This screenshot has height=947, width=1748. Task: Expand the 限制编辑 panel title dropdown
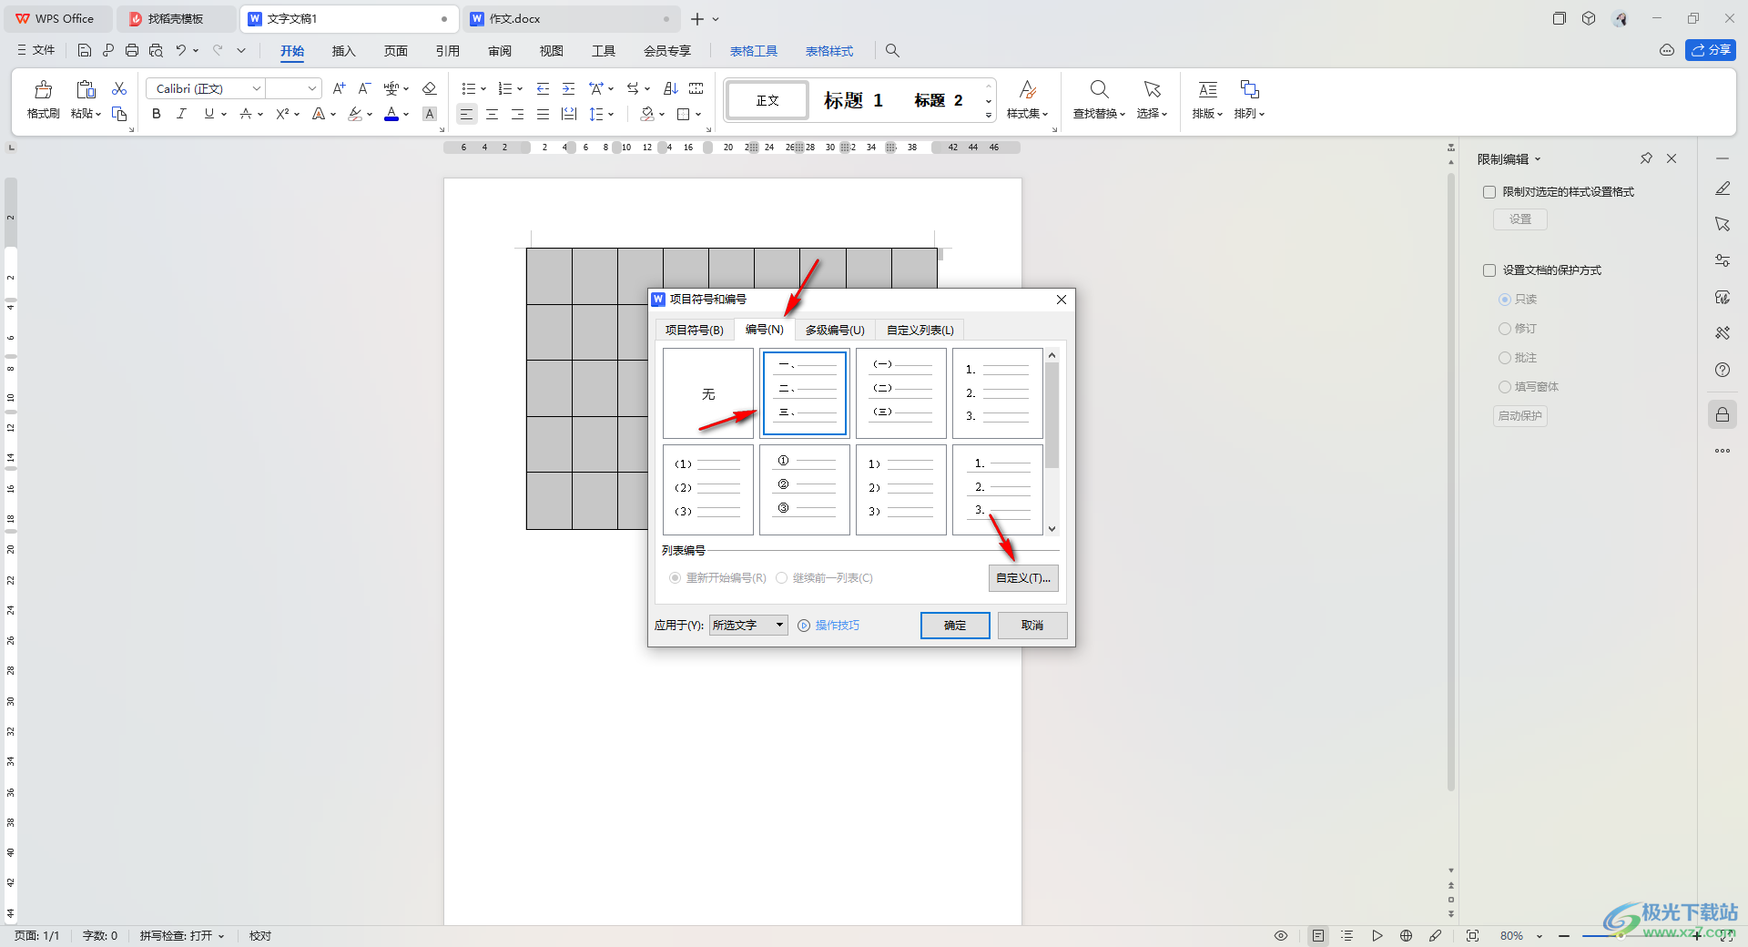coord(1538,159)
